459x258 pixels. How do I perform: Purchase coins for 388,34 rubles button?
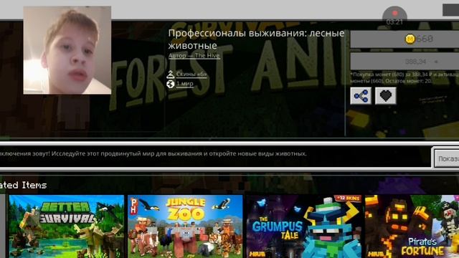click(x=404, y=62)
